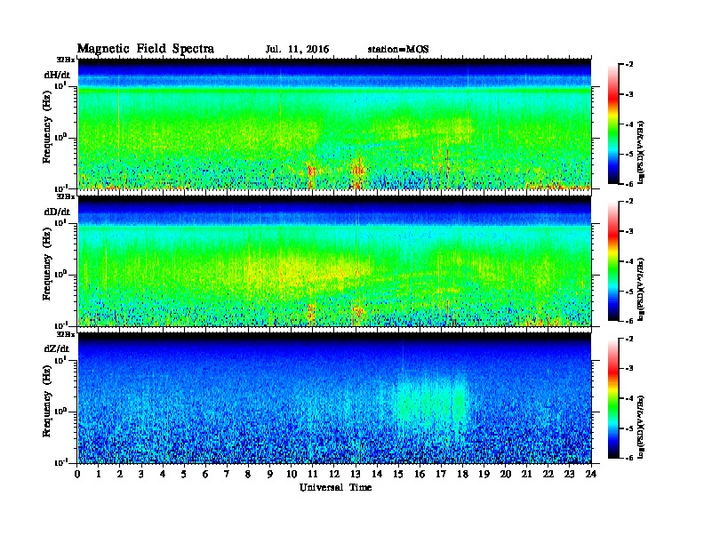Click the "-2" value on the dH/dt color bar
The image size is (704, 544).
pos(630,65)
